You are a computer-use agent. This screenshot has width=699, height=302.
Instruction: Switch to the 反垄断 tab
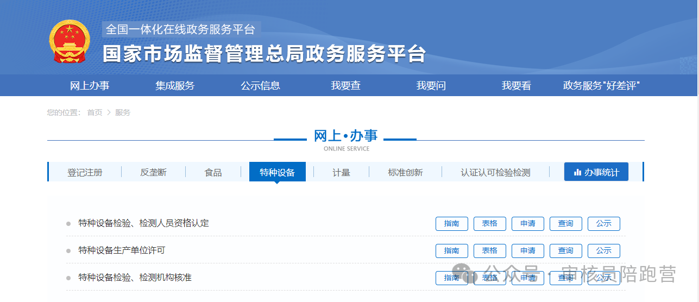[x=153, y=172]
